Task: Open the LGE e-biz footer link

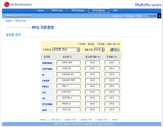Action: point(55,120)
